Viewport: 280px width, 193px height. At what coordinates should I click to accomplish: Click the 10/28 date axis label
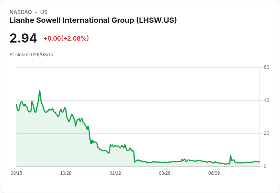coord(66,173)
